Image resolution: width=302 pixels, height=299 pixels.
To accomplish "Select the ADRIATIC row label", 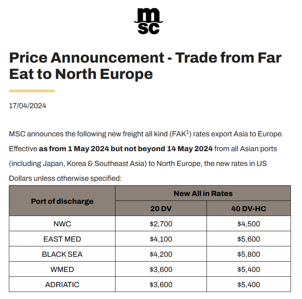I will click(x=62, y=285).
